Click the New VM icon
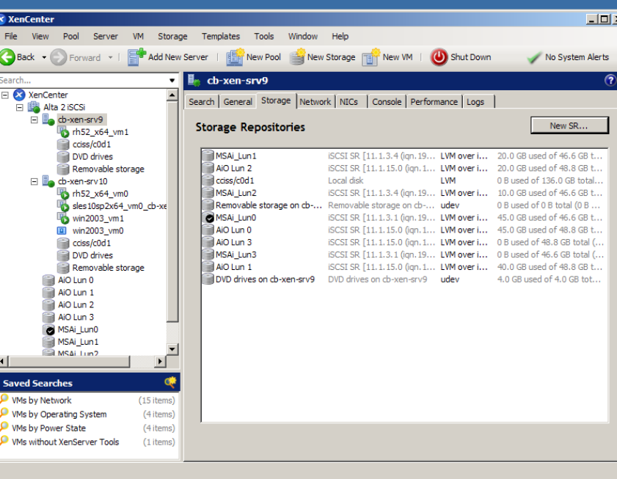 [x=370, y=57]
